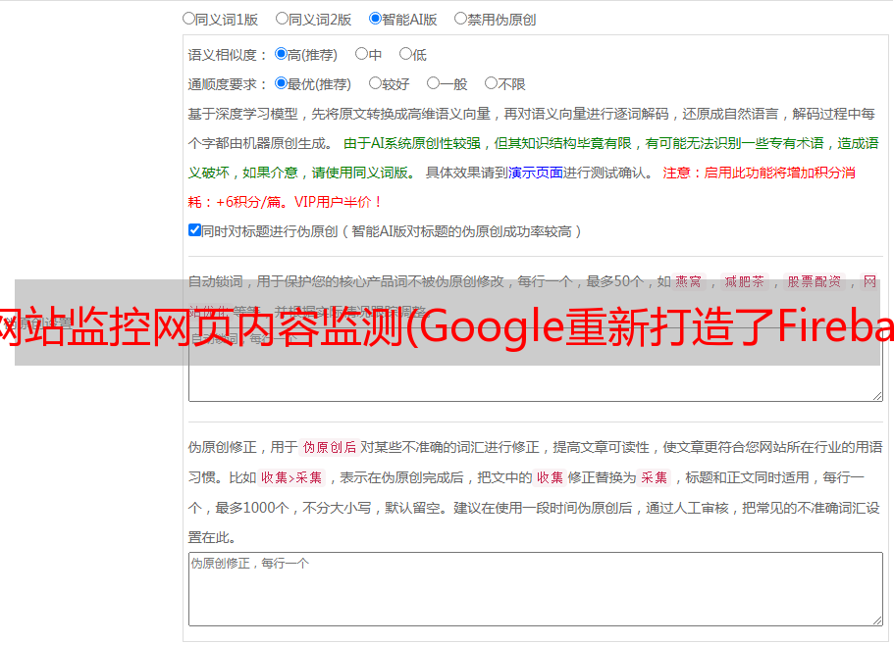This screenshot has height=645, width=894.
Task: Open the 演示页面 link
Action: 535,173
